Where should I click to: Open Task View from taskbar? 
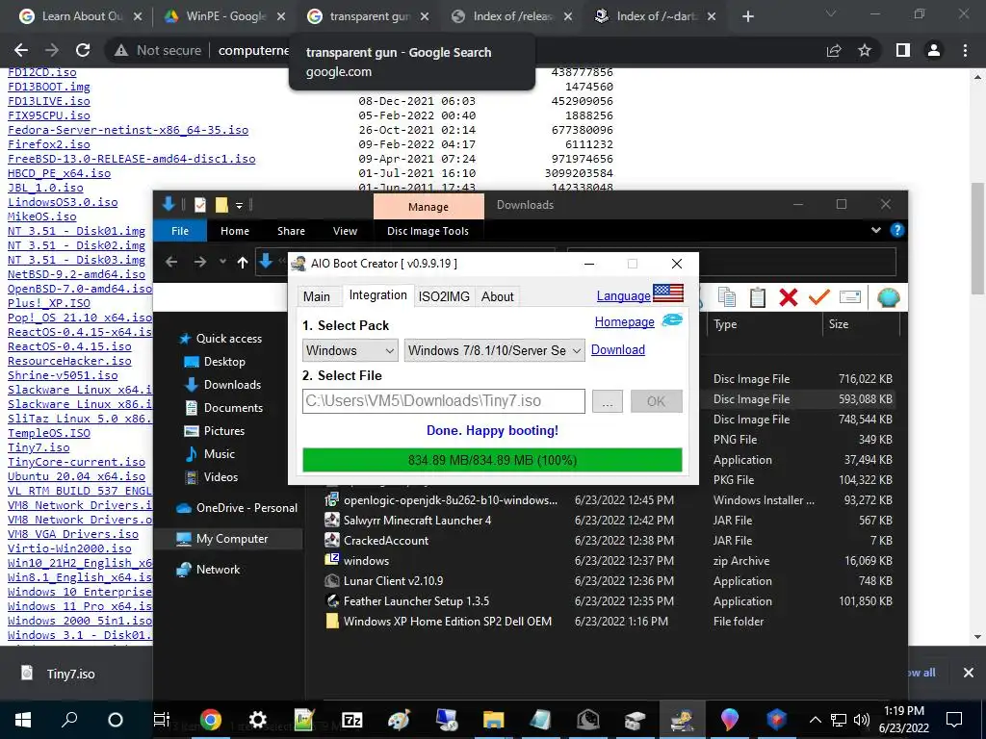(x=162, y=720)
